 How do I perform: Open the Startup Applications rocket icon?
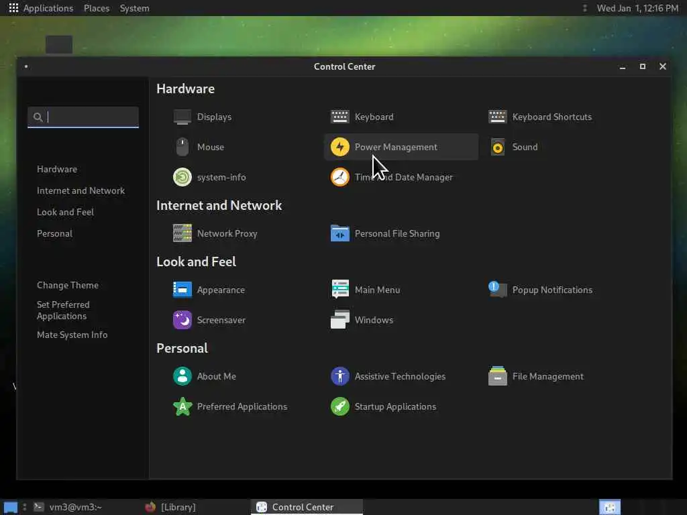tap(339, 406)
